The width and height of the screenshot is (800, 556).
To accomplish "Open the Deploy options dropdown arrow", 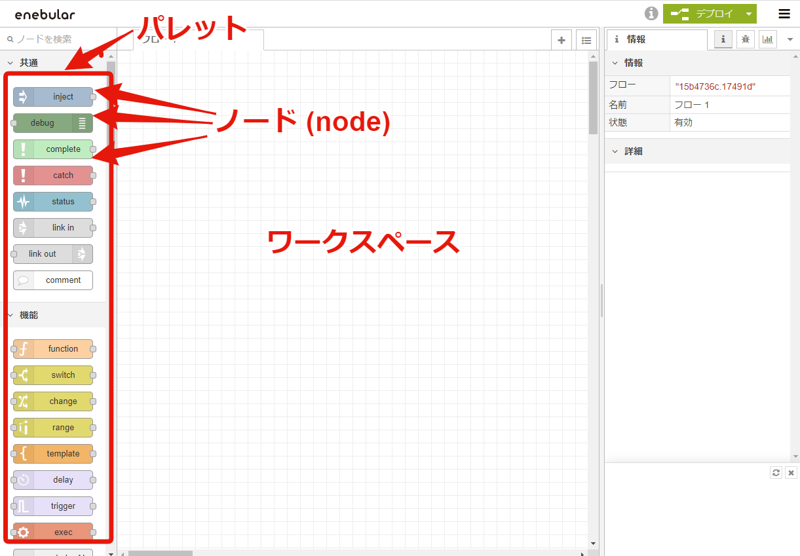I will (750, 14).
